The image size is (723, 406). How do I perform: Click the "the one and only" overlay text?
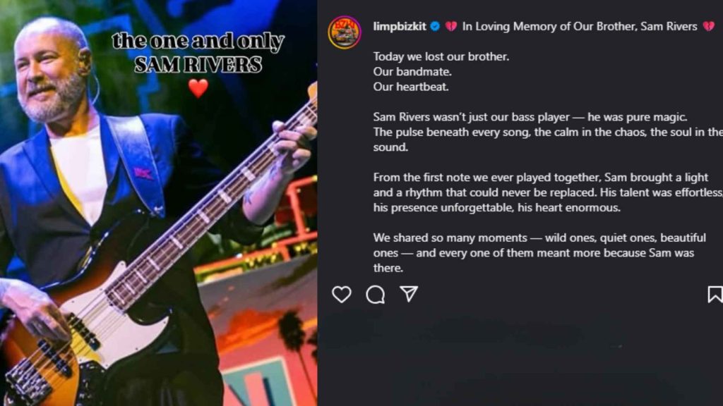(x=198, y=41)
